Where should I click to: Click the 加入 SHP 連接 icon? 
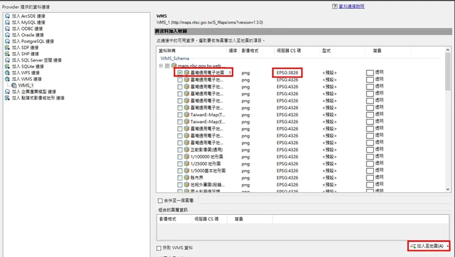[7, 54]
